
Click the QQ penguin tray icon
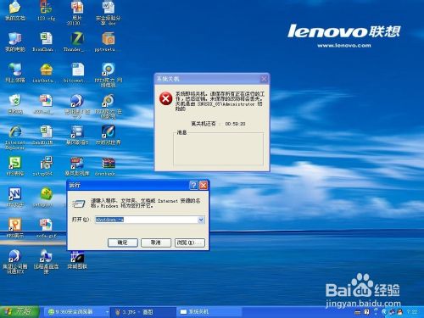tap(399, 312)
